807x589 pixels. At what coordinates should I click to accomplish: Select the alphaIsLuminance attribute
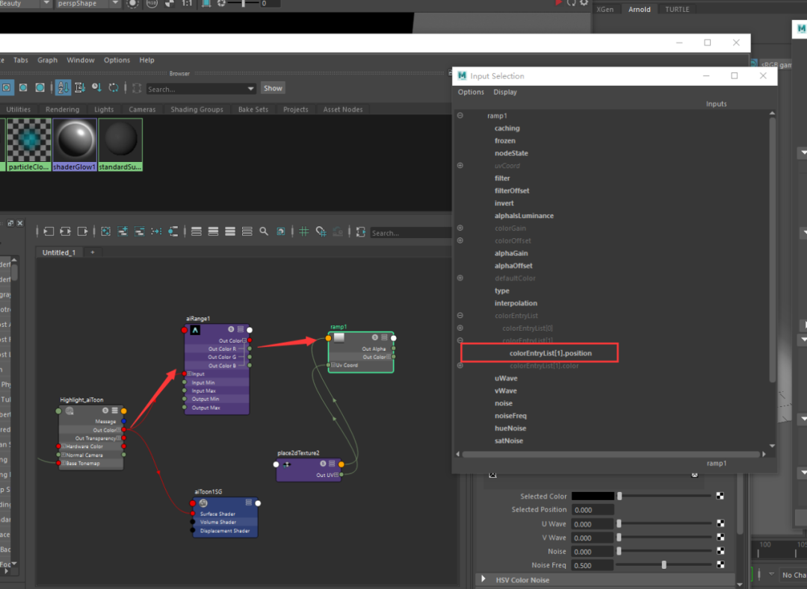[524, 216]
